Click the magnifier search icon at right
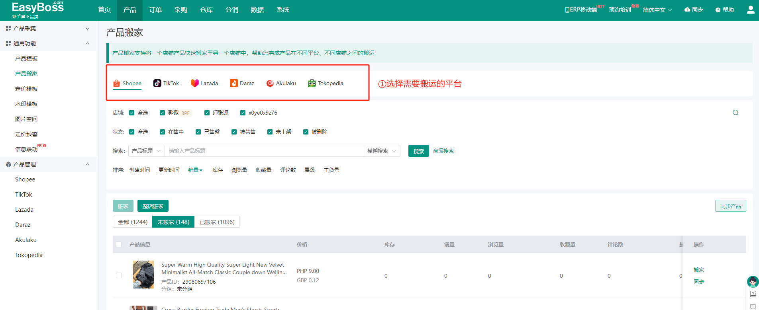The width and height of the screenshot is (759, 310). coord(735,113)
